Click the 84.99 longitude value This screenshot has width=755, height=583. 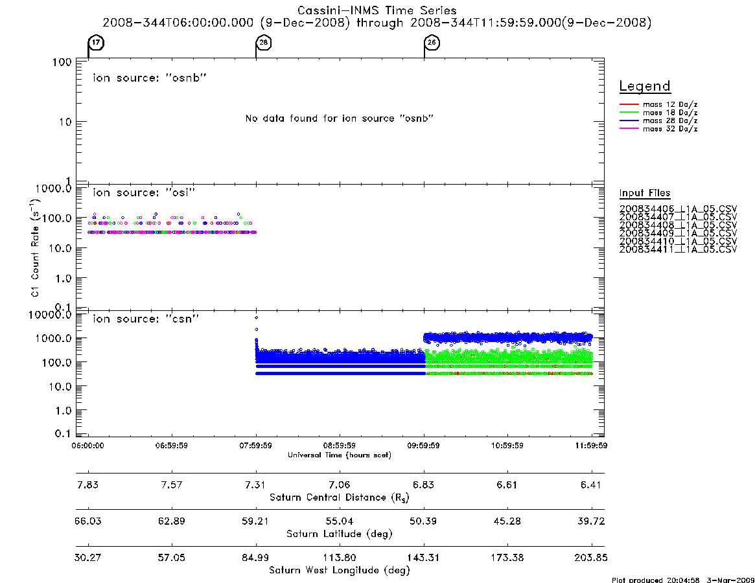tap(256, 558)
